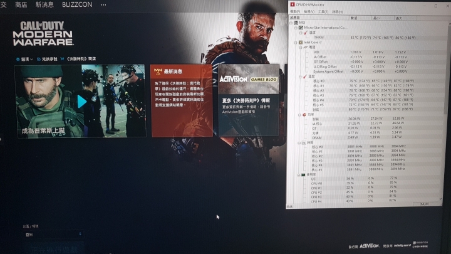Open the Activision Games Blog card
The width and height of the screenshot is (451, 254).
coord(249,100)
